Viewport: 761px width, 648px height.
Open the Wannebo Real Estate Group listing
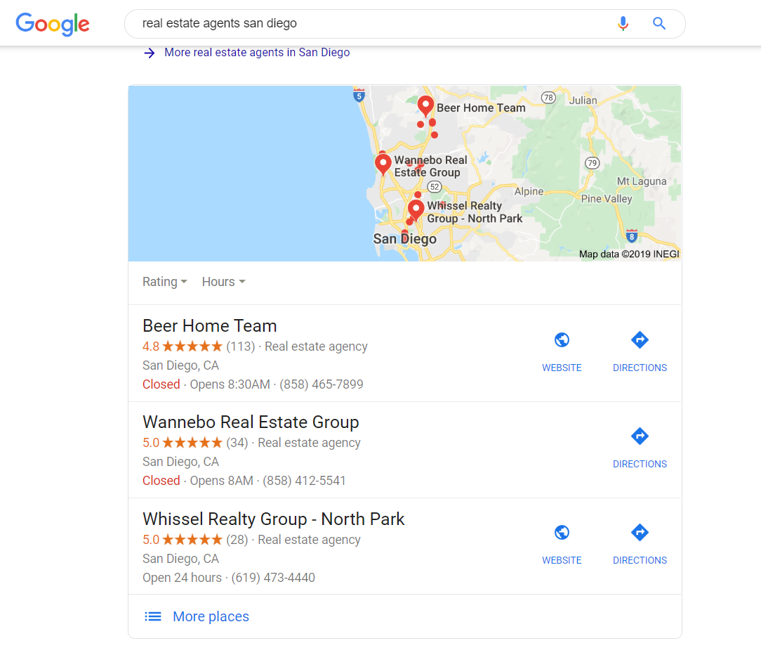(251, 422)
